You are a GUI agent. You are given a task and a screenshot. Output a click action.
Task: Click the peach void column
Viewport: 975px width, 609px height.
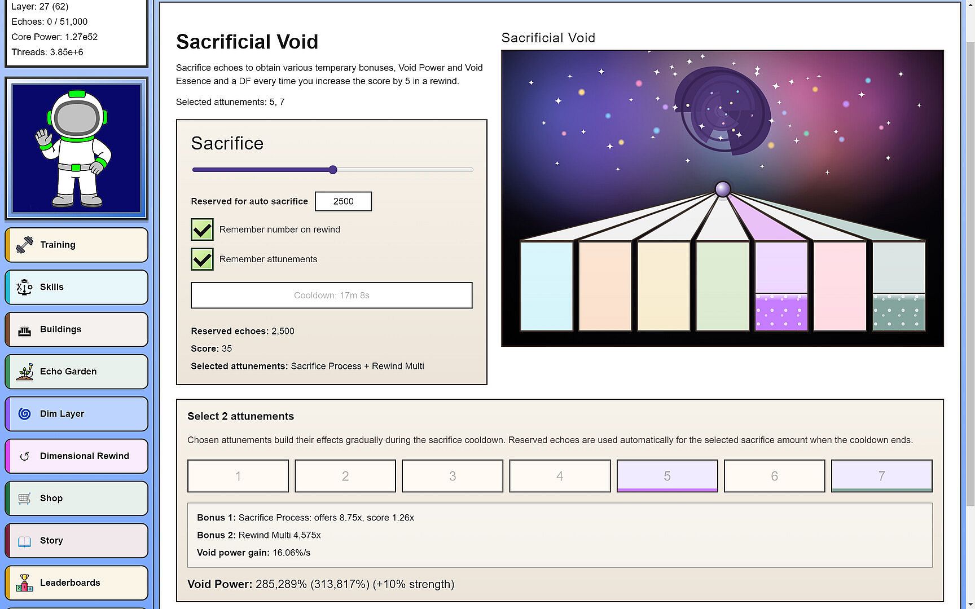[605, 286]
